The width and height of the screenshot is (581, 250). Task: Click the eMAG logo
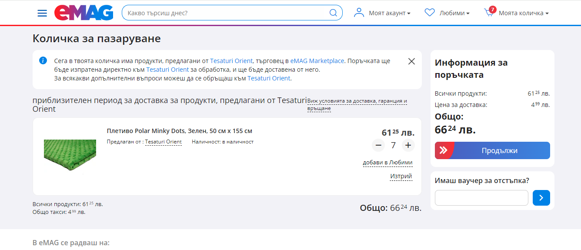click(83, 13)
